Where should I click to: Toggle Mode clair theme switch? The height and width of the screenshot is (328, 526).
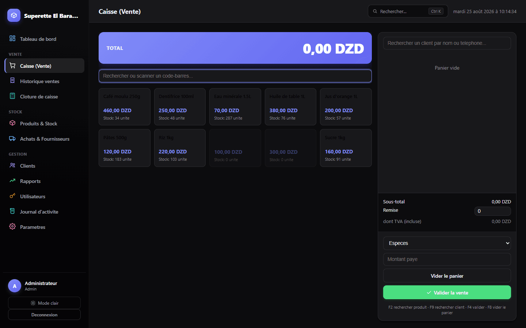[44, 303]
